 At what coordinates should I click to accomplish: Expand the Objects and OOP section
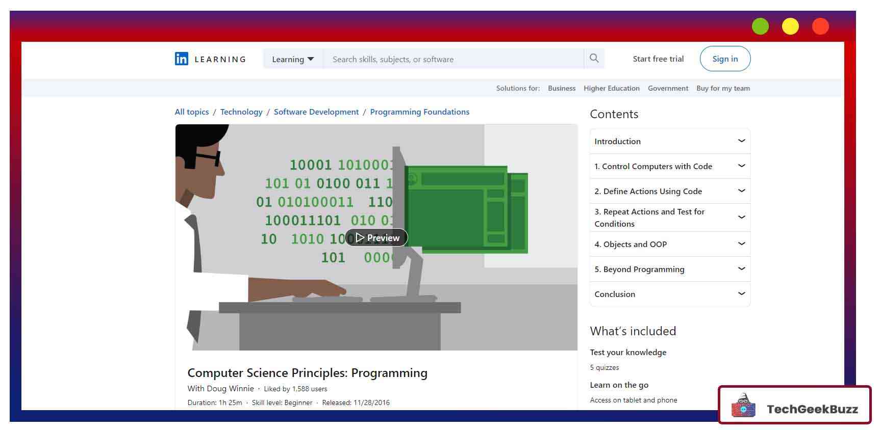tap(670, 244)
